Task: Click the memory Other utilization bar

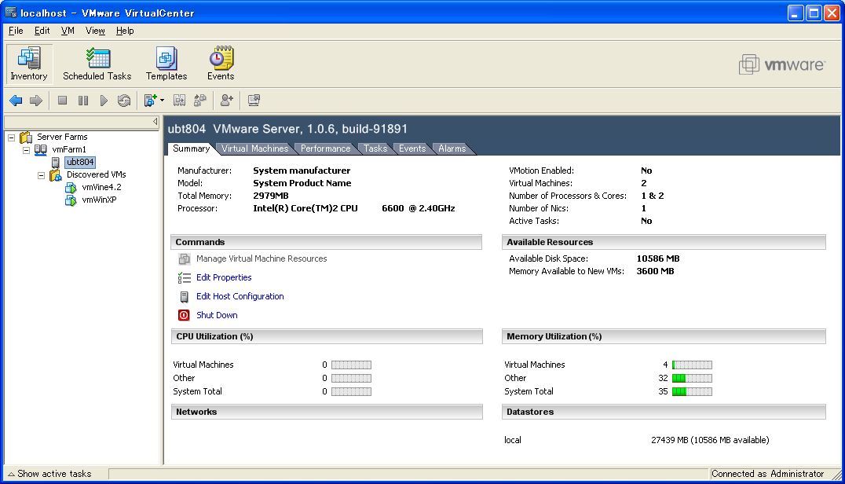Action: pos(692,379)
